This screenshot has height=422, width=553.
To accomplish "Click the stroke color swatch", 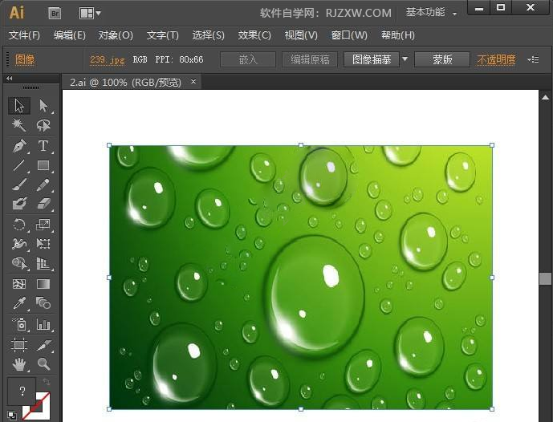I will point(36,406).
